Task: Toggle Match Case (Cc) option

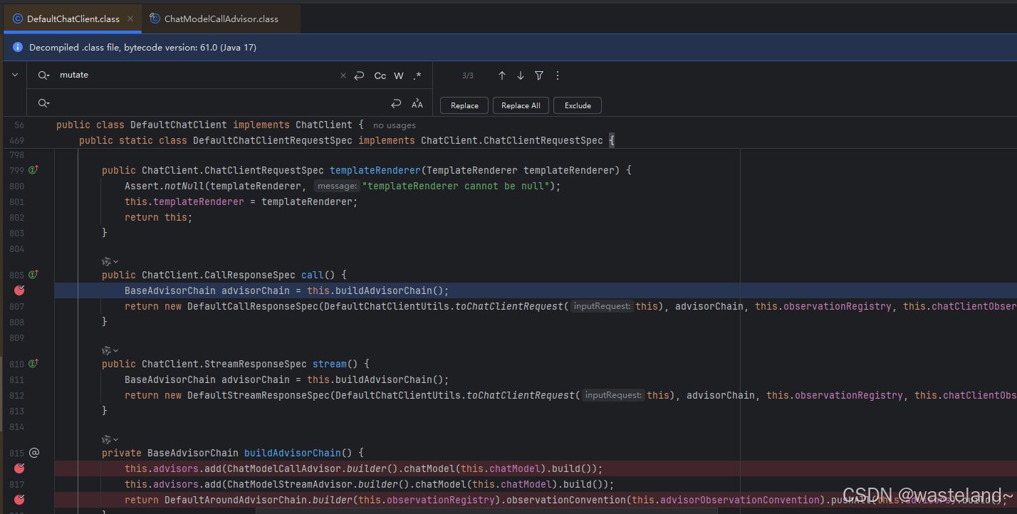Action: coord(380,75)
